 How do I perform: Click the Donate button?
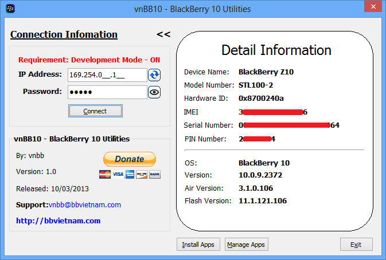[x=130, y=159]
